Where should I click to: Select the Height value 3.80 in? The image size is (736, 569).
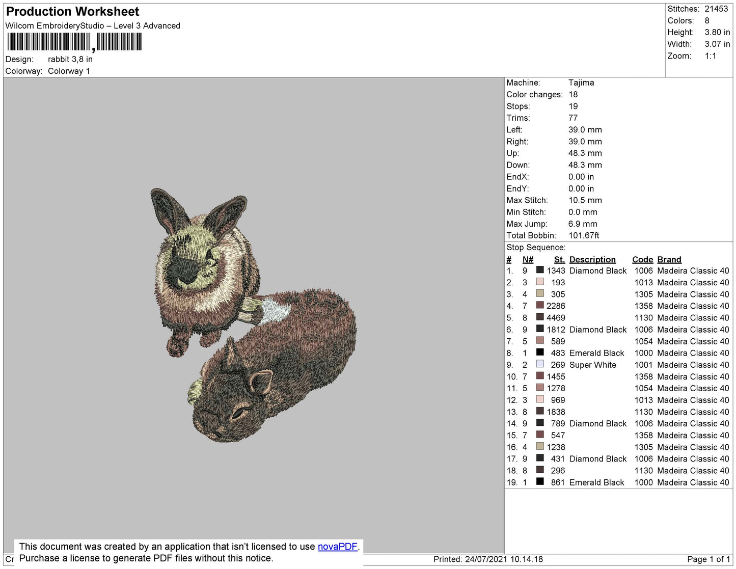point(717,32)
